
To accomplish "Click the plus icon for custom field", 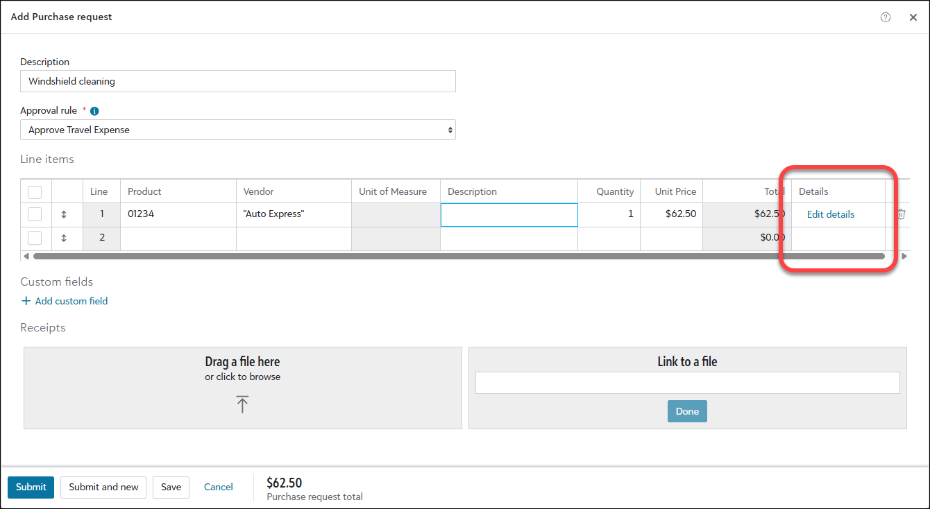I will [26, 301].
